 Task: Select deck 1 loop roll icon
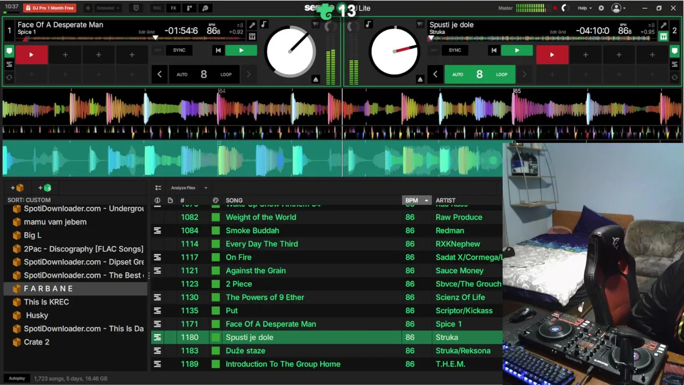9,77
